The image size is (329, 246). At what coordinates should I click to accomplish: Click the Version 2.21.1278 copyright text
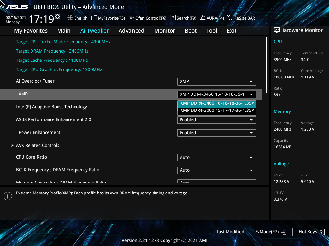[x=164, y=240]
